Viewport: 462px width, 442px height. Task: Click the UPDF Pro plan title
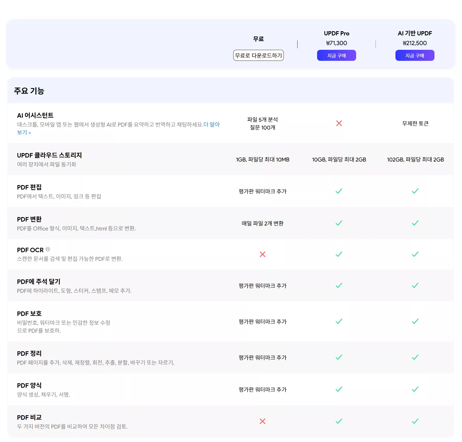(336, 33)
